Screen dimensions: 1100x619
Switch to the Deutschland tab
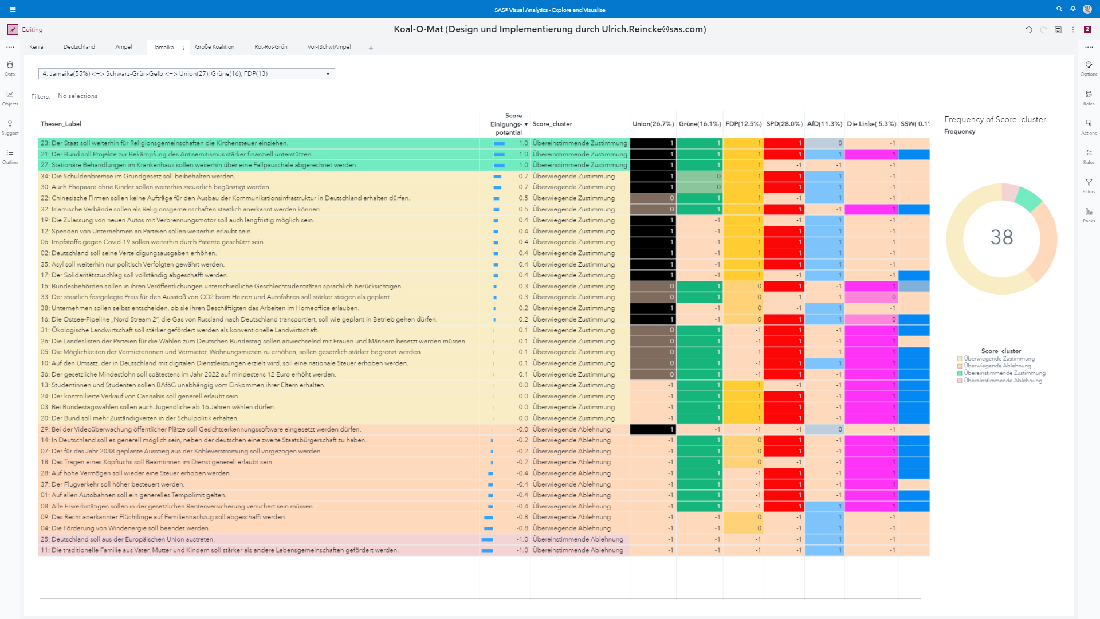click(79, 47)
